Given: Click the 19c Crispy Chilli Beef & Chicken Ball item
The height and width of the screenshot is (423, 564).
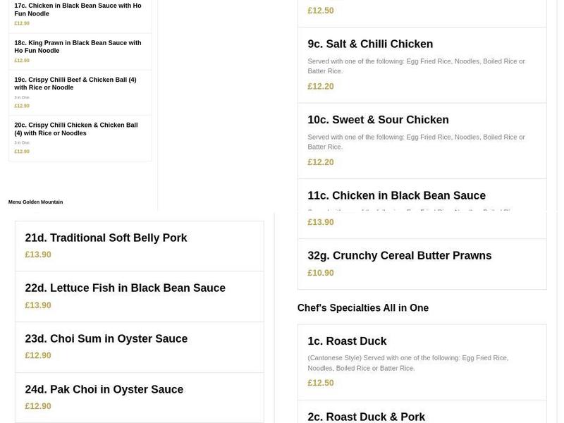Looking at the screenshot, I should (x=78, y=83).
